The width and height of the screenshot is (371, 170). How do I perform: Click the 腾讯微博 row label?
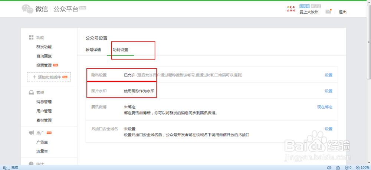(99, 107)
